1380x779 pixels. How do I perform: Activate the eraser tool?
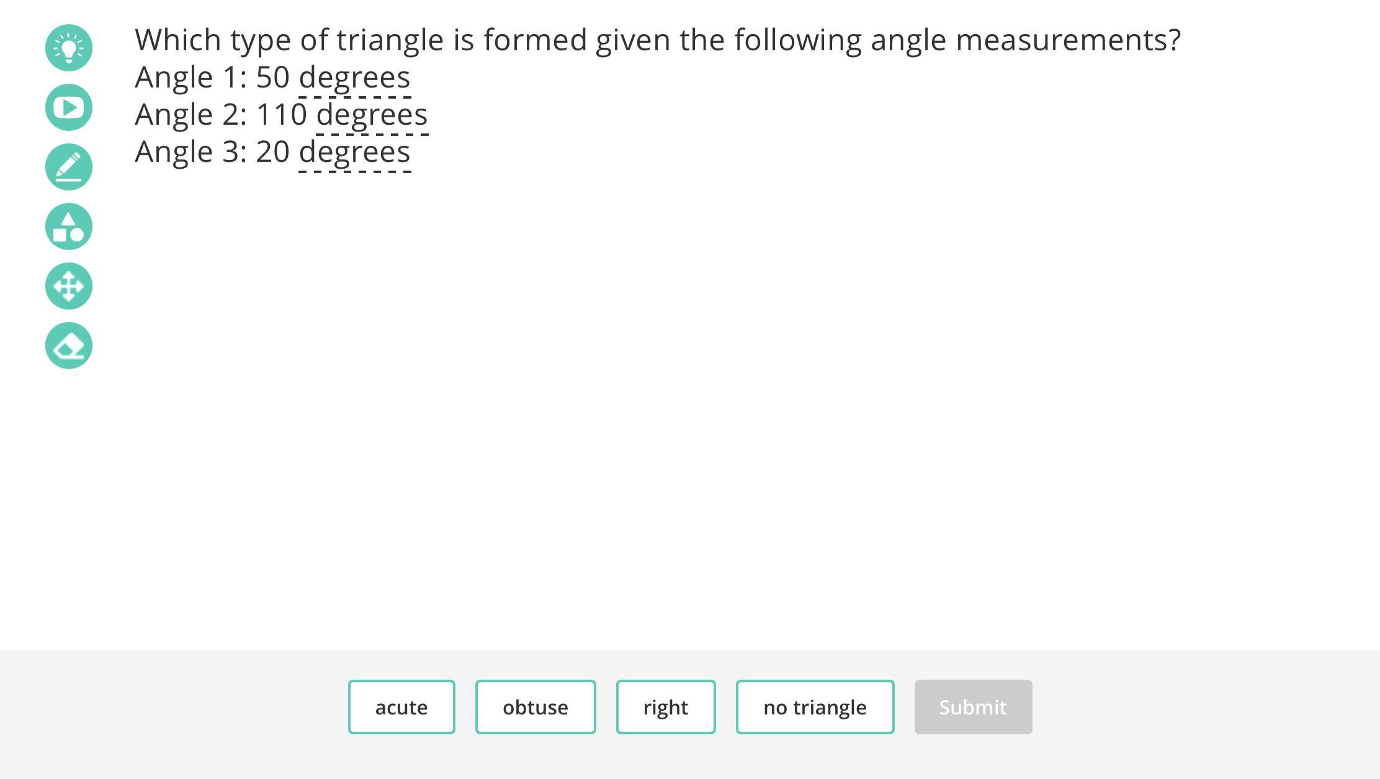tap(69, 346)
